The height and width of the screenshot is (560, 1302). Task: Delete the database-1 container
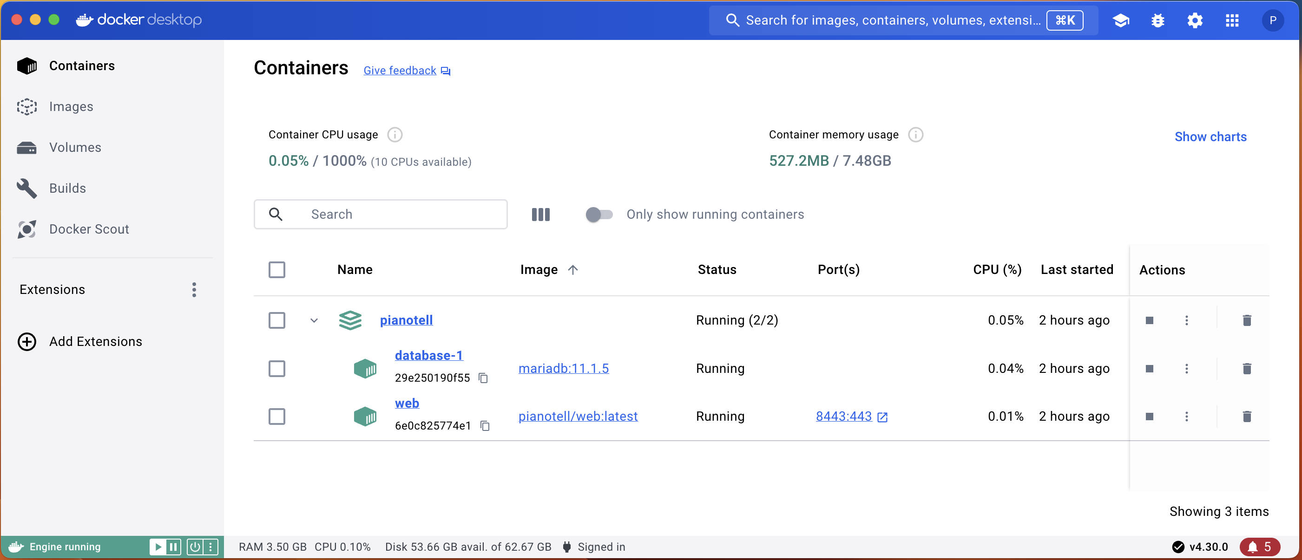click(x=1246, y=369)
